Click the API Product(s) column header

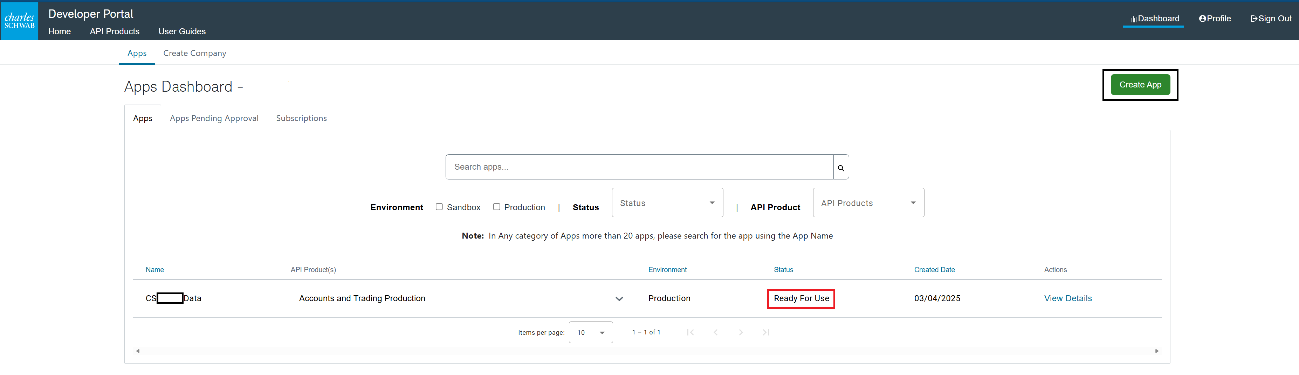(x=313, y=270)
